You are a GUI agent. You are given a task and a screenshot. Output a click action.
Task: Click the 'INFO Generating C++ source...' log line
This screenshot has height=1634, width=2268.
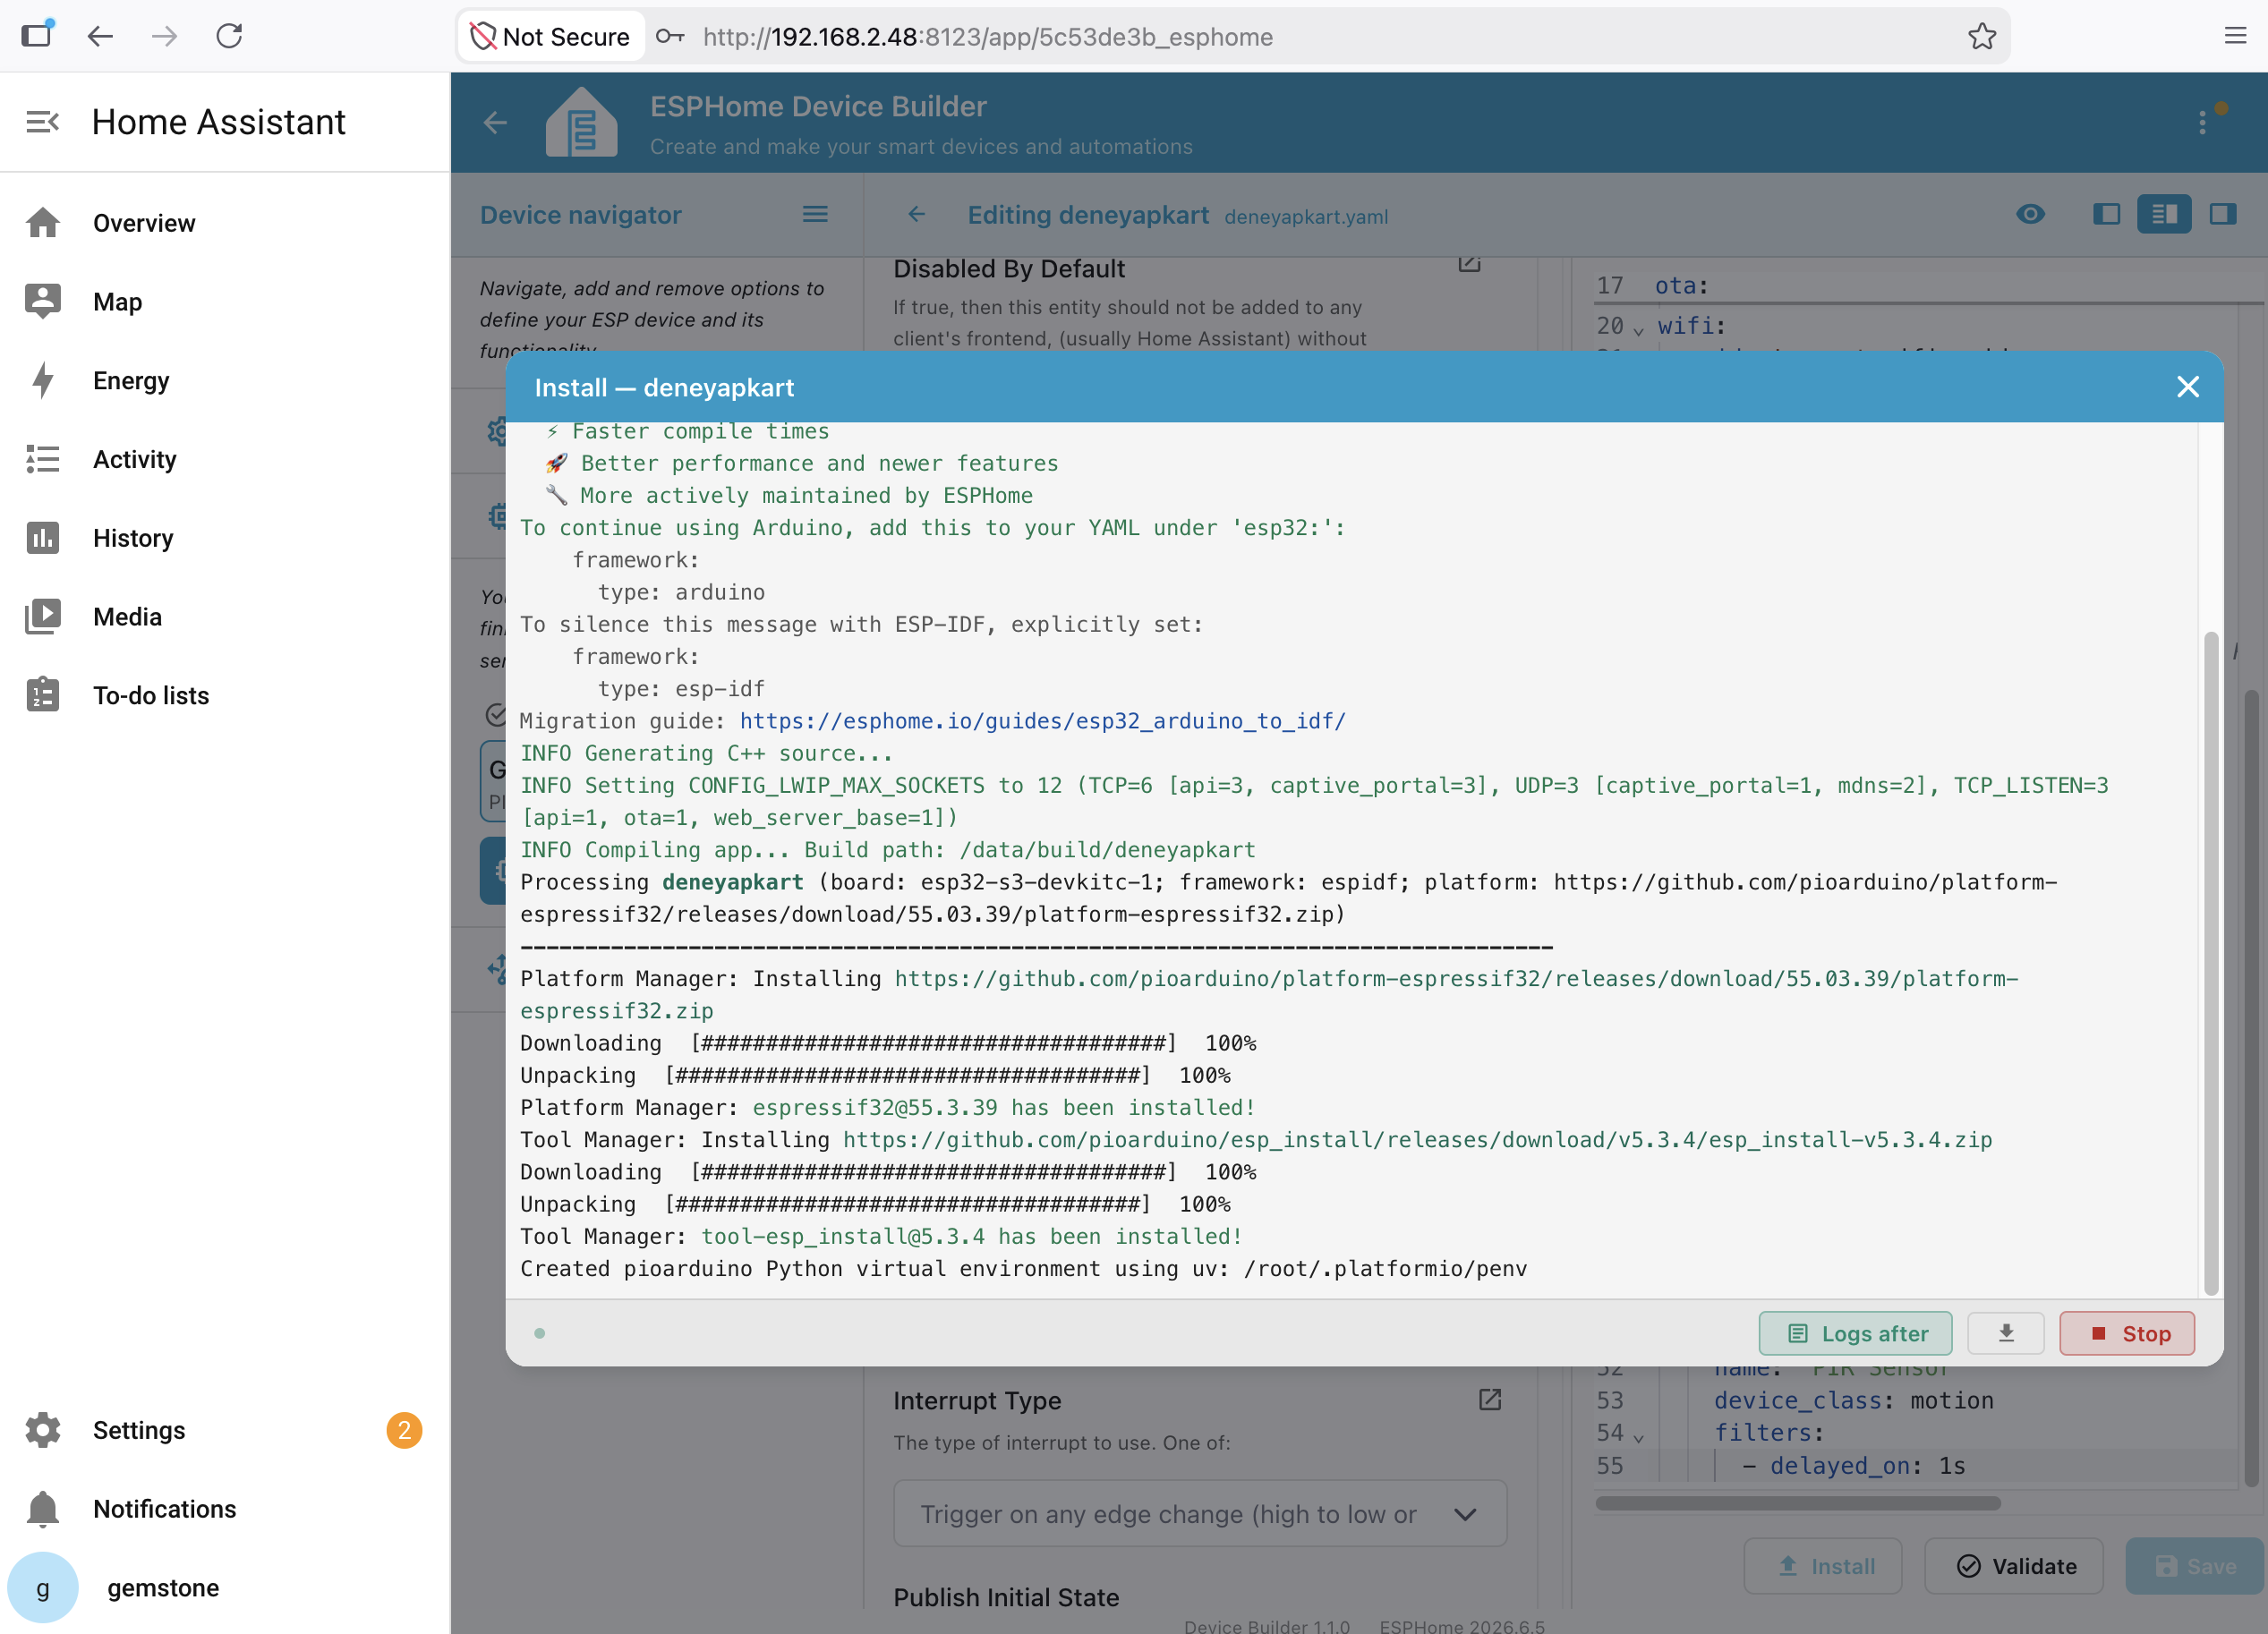click(706, 753)
